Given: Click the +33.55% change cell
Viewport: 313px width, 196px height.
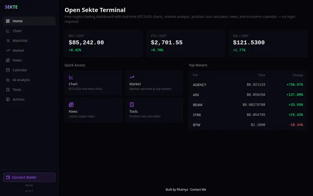Looking at the screenshot, I should [x=296, y=105].
